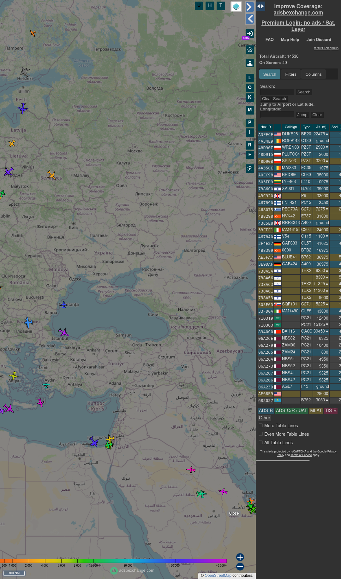This screenshot has height=579, width=341.
Task: Open the map layer switcher
Action: (236, 7)
